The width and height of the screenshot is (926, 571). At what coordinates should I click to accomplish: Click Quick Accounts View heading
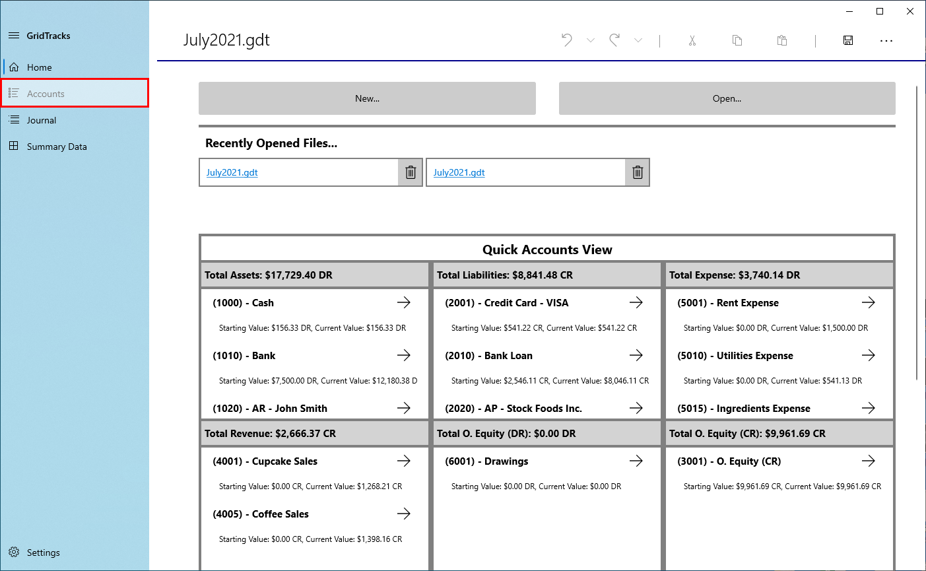click(547, 250)
